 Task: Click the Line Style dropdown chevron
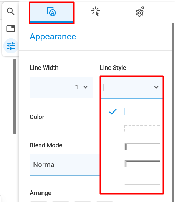[x=156, y=87]
